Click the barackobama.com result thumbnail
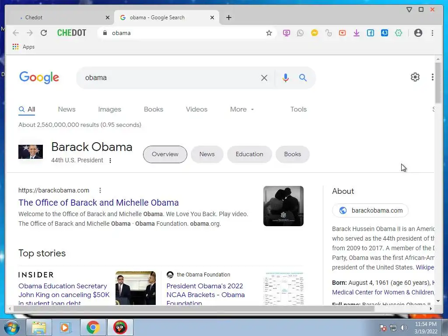The image size is (448, 336). pos(283,206)
